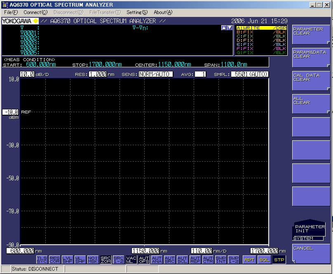
Task: Click the RES 1.000 nm field
Action: click(x=98, y=74)
